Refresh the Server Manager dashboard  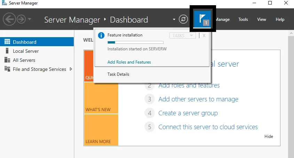(x=183, y=19)
